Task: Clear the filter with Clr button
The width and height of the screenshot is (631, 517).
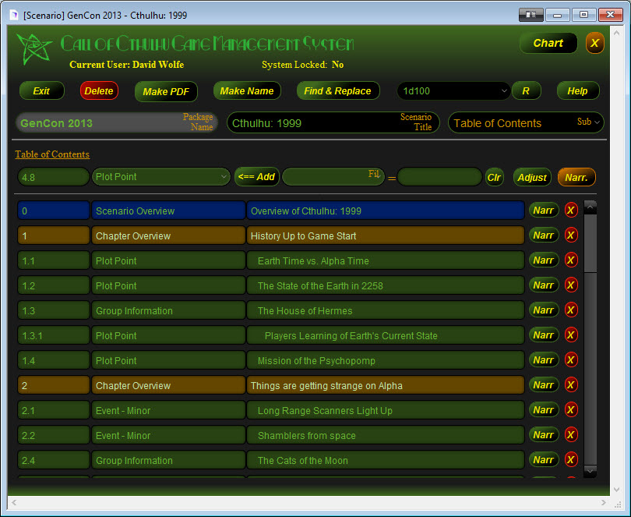Action: 494,177
